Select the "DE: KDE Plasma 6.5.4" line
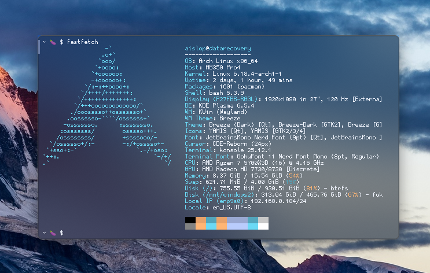The height and width of the screenshot is (273, 430). point(219,105)
